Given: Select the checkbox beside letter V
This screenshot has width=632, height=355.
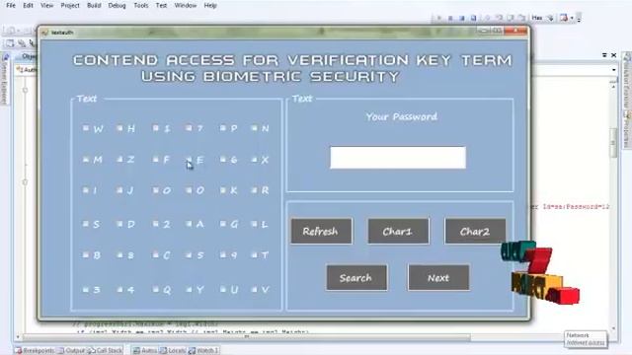Looking at the screenshot, I should point(254,289).
